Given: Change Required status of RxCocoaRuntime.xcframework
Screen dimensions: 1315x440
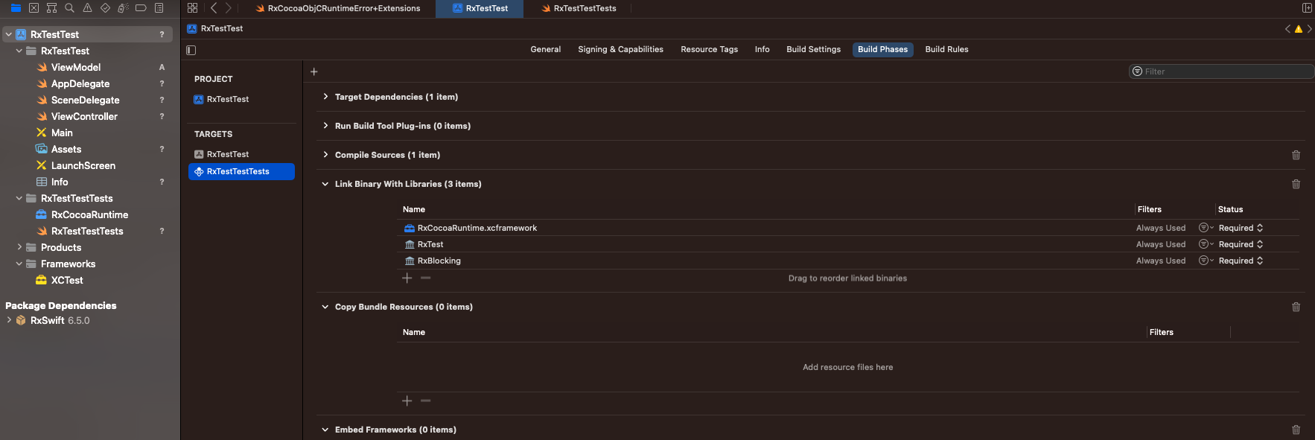Looking at the screenshot, I should click(x=1241, y=228).
